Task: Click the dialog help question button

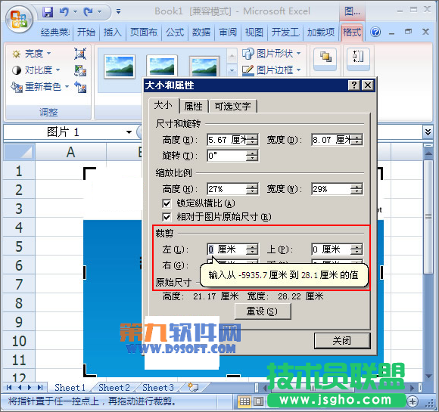Action: pos(354,85)
